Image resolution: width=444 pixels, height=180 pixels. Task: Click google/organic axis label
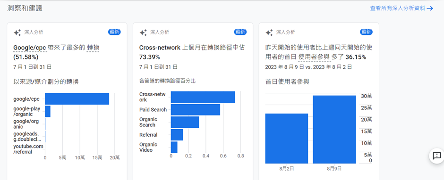[x=26, y=124]
